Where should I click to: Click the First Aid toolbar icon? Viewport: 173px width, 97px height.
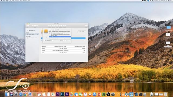point(50,26)
